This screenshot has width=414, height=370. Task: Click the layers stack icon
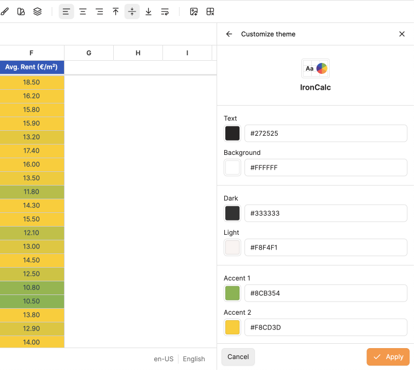[x=37, y=11]
